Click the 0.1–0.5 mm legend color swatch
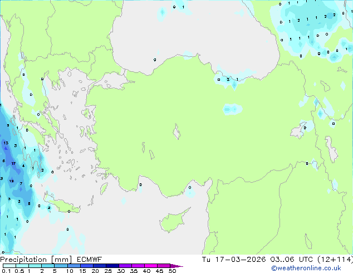Image resolution: width=353 pixels, height=273 pixels. point(9,266)
